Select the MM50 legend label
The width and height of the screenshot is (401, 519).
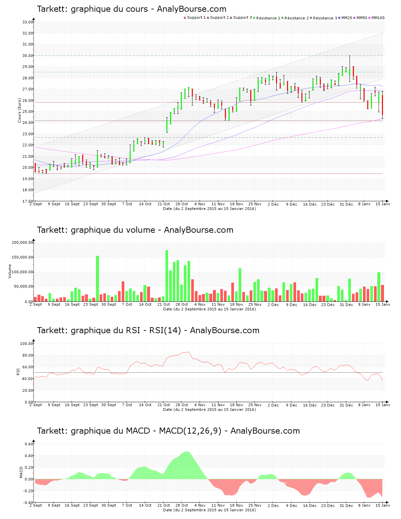coord(362,18)
